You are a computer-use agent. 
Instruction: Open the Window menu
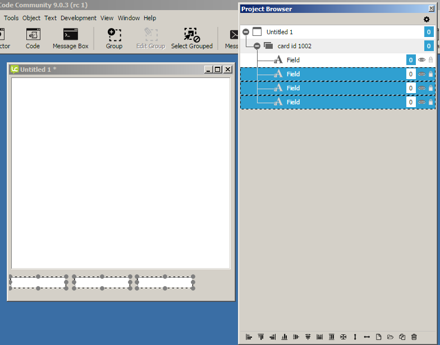pos(129,18)
